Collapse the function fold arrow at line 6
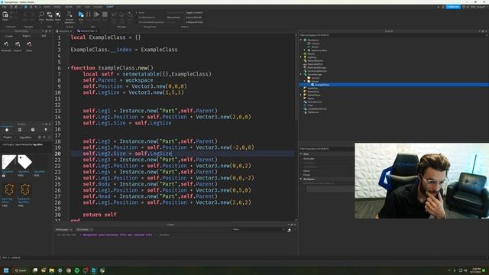The image size is (489, 275). point(69,68)
